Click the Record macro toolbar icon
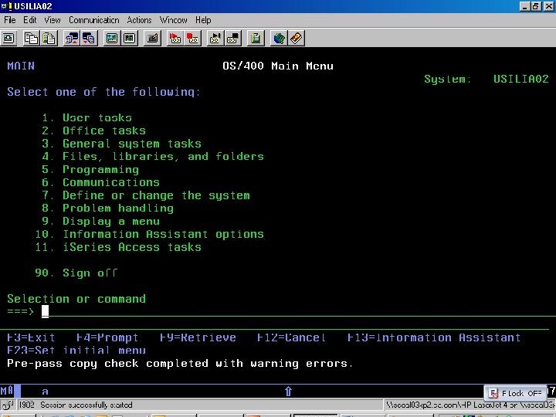The image size is (556, 417). point(175,38)
